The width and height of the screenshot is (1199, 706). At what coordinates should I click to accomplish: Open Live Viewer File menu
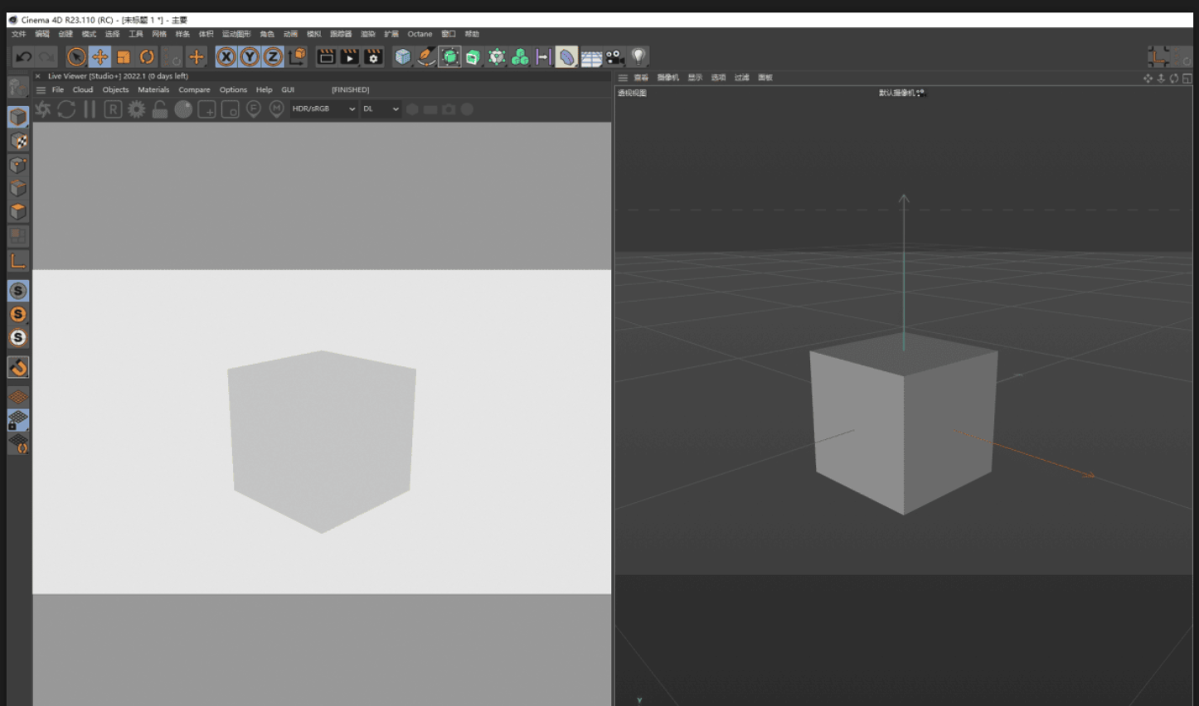click(x=58, y=89)
